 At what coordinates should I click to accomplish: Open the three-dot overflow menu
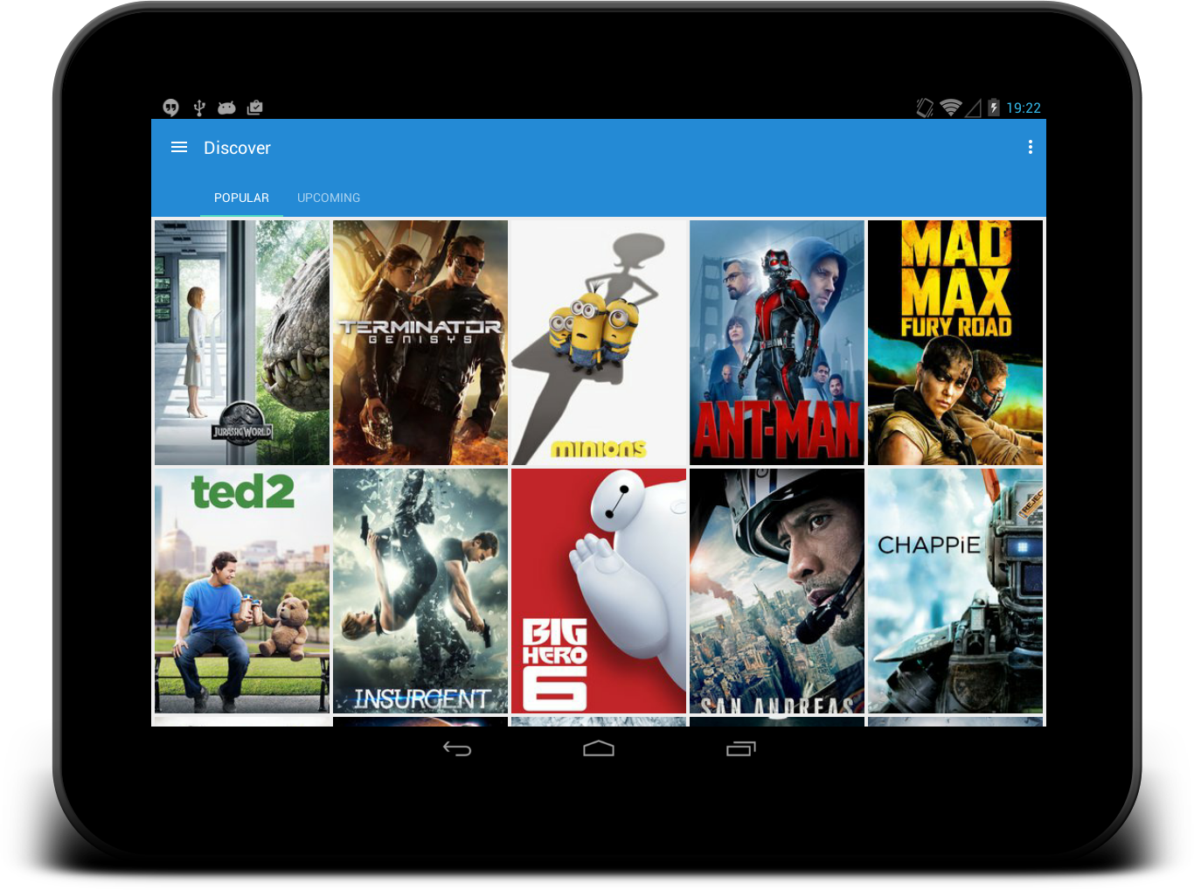(1031, 148)
